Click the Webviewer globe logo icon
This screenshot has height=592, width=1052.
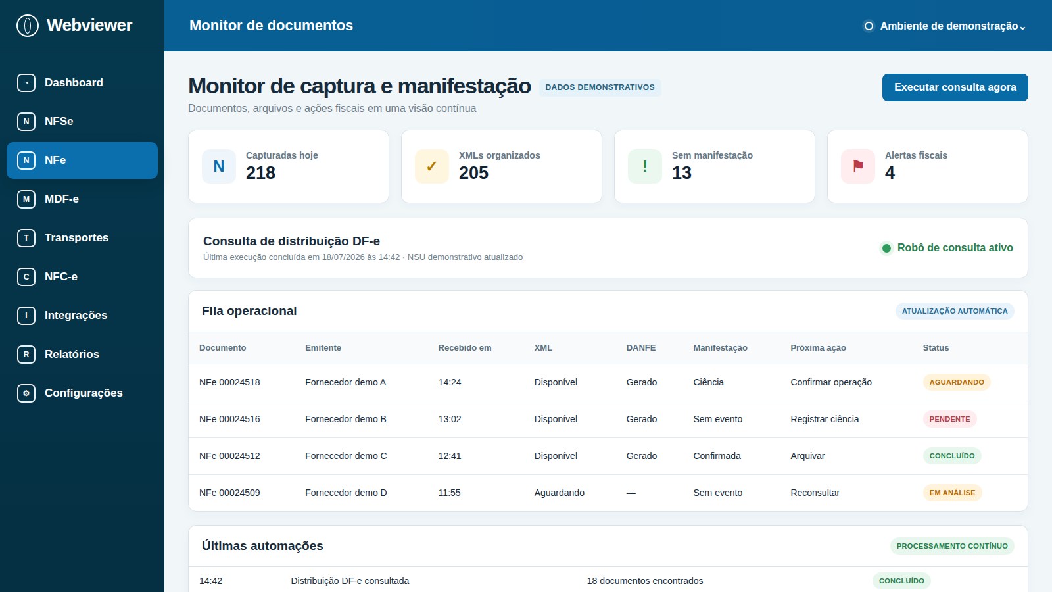tap(27, 26)
